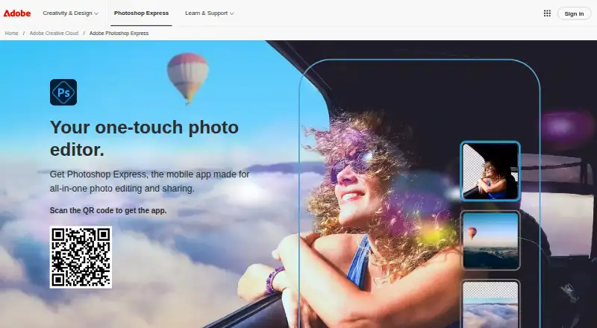
Task: Select the hot air balloon thumbnail
Action: click(490, 241)
